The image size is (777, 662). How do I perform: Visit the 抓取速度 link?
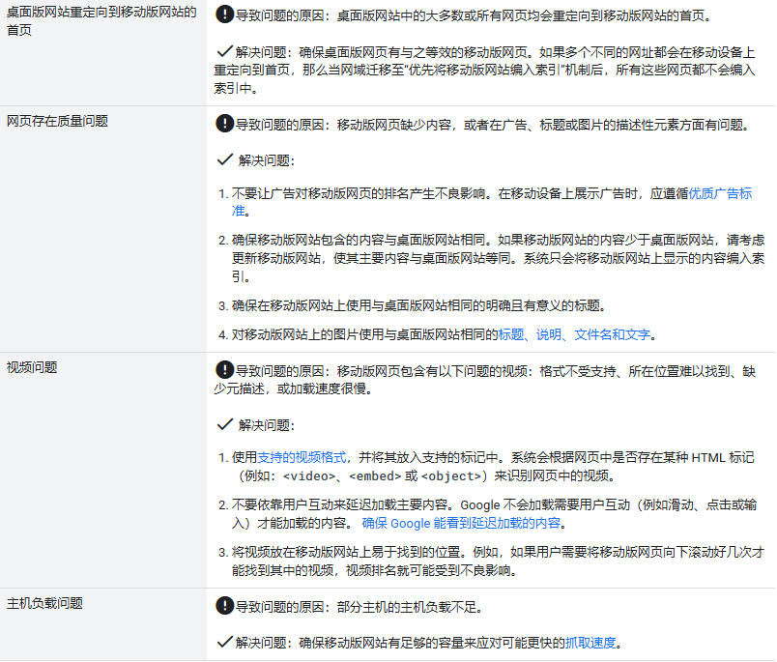point(590,642)
